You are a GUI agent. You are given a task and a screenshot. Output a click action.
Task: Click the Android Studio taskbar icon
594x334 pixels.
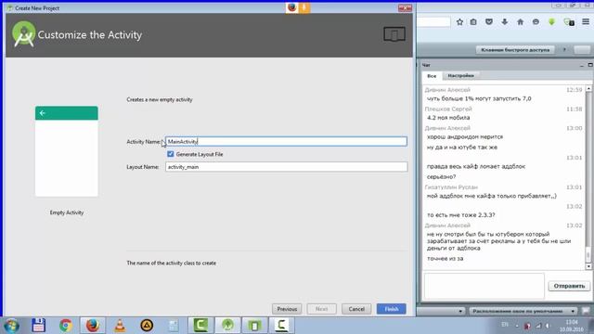tap(227, 326)
